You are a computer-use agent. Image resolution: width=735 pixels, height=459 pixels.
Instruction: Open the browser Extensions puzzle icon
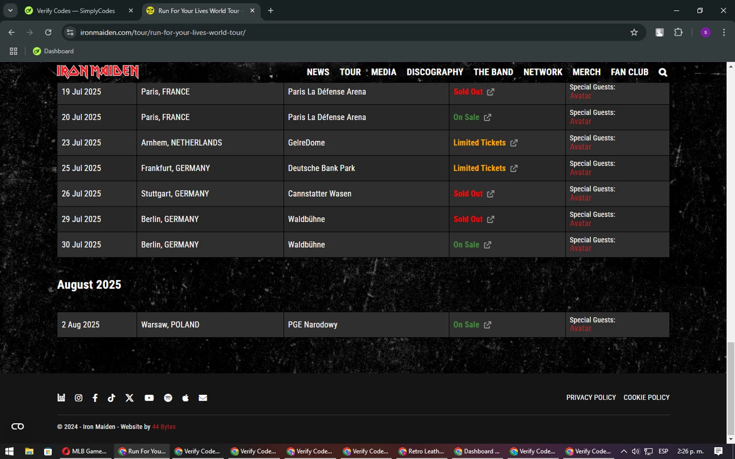click(678, 32)
